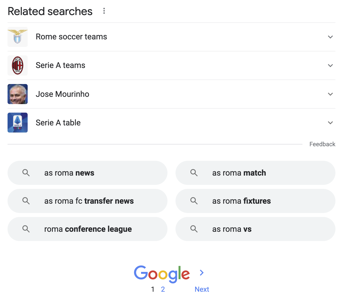Select the as roma fc transfer news suggestion
Viewport: 348px width, 302px height.
[x=88, y=201]
